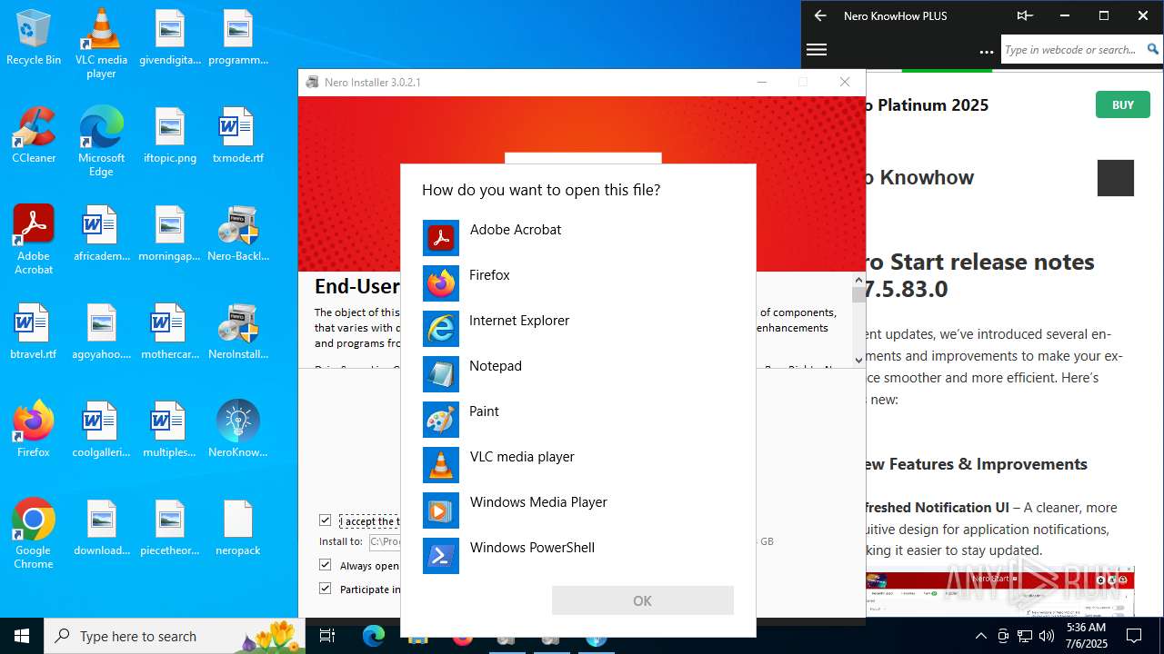Select download... image file on desktop

point(101,528)
